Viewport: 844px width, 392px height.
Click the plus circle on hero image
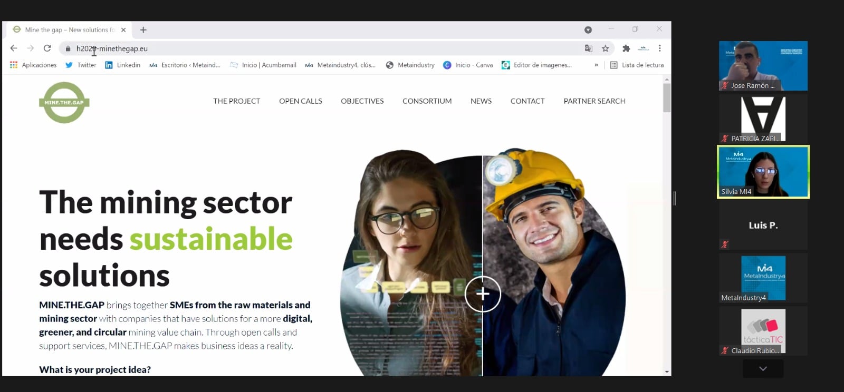point(483,294)
